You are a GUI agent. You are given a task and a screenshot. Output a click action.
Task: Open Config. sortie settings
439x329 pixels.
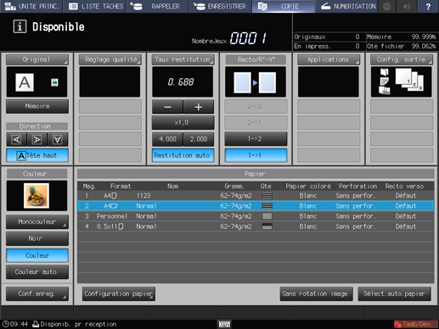[x=402, y=59]
